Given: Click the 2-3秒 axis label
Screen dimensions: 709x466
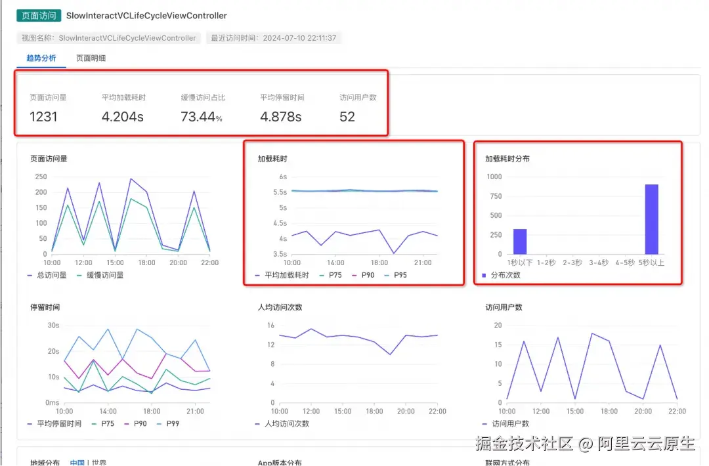Looking at the screenshot, I should [x=572, y=263].
